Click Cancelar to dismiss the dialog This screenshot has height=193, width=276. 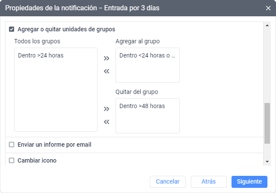(167, 181)
